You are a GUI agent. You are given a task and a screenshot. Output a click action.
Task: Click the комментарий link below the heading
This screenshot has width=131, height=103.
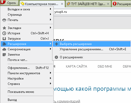(x=67, y=101)
